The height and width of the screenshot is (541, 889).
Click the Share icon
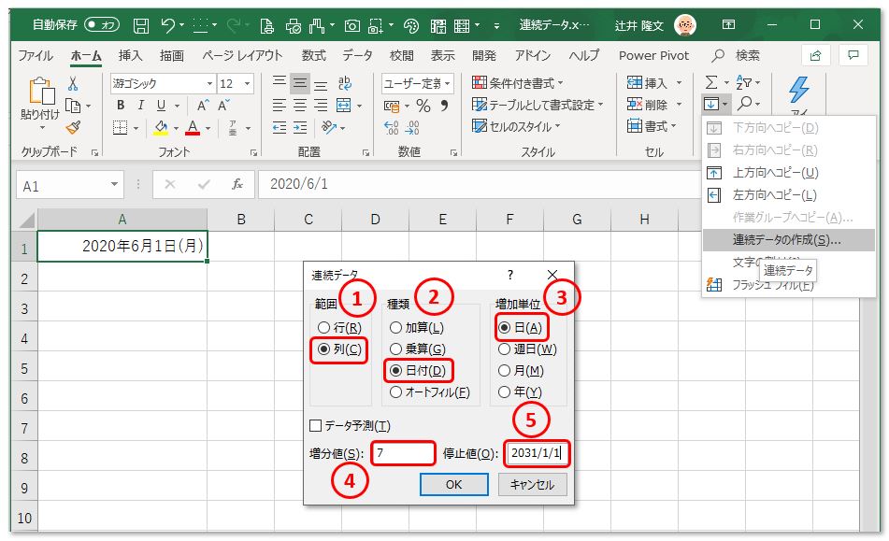tap(816, 55)
